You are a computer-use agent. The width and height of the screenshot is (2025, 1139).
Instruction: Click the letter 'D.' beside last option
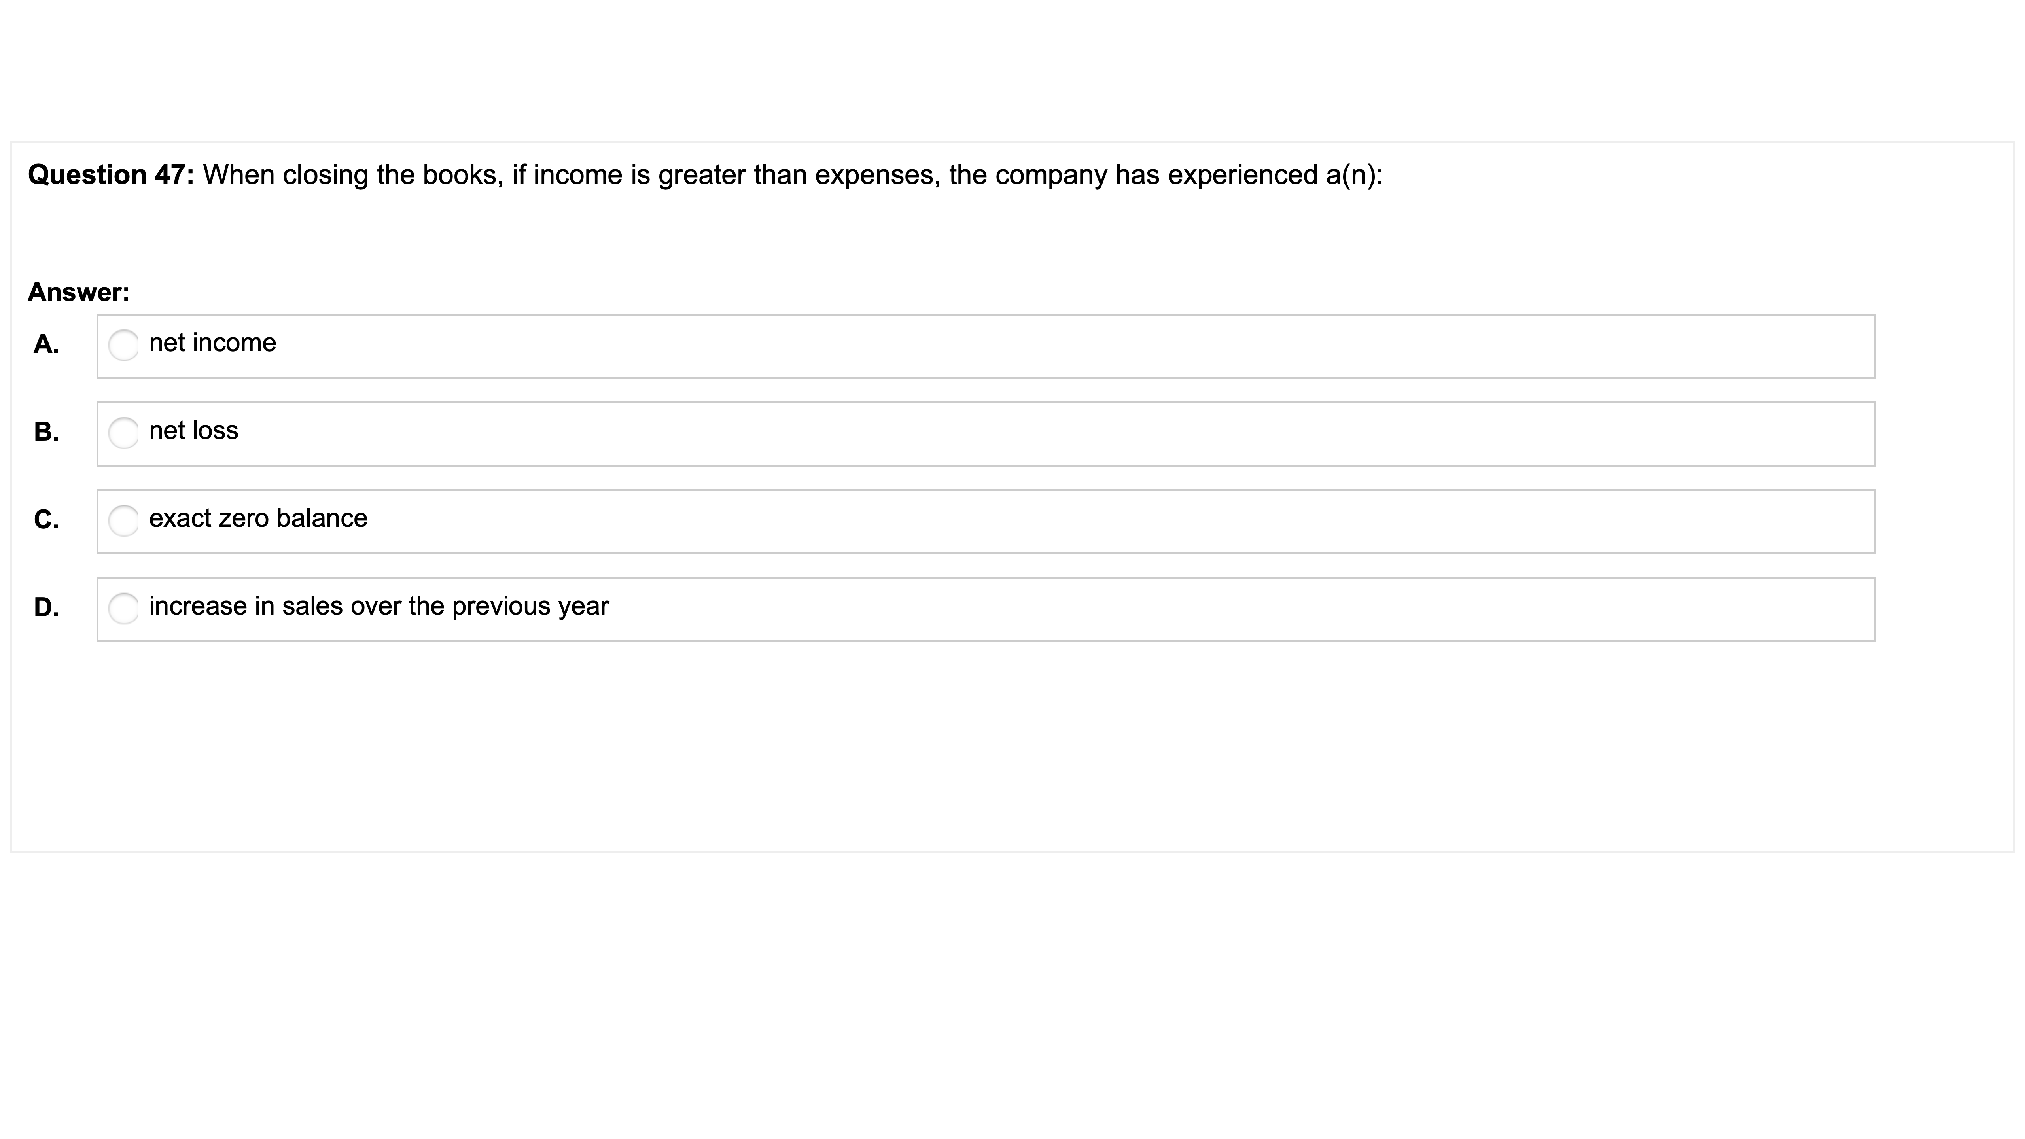(46, 606)
